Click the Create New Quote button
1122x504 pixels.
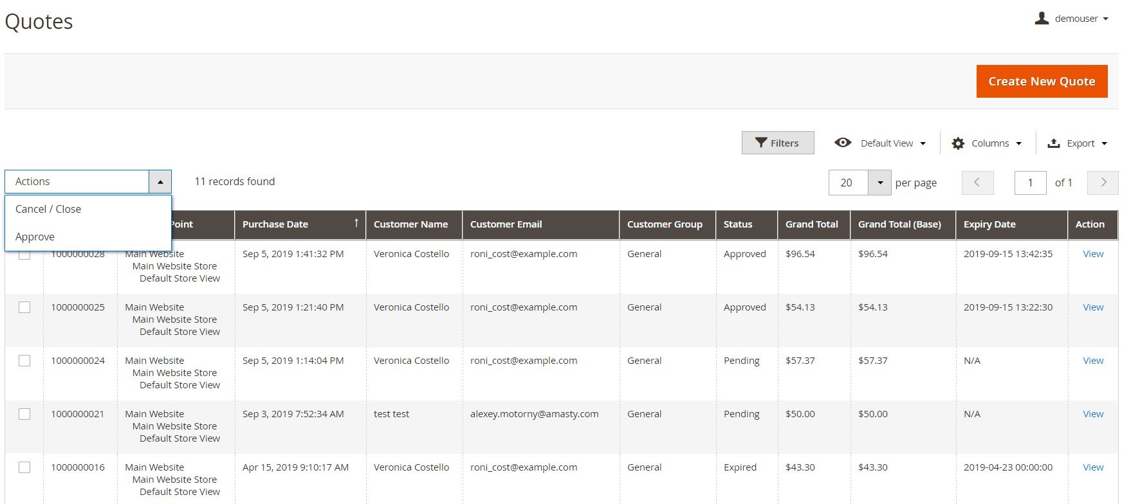(x=1042, y=82)
